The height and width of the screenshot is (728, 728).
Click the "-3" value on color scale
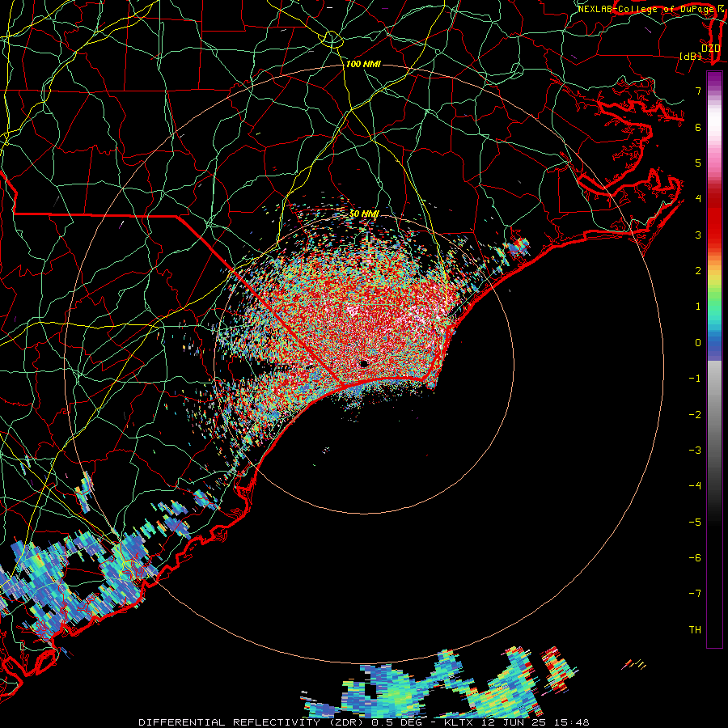tap(695, 451)
